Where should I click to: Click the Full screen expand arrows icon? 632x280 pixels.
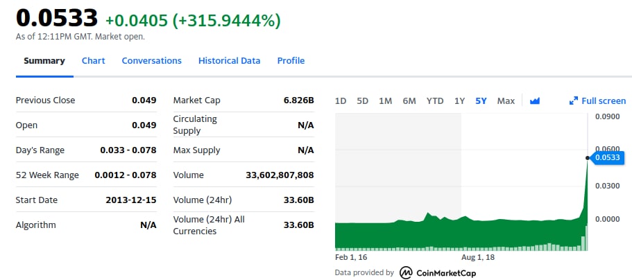[x=574, y=100]
